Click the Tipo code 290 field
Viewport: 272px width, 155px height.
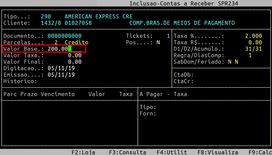pyautogui.click(x=46, y=16)
